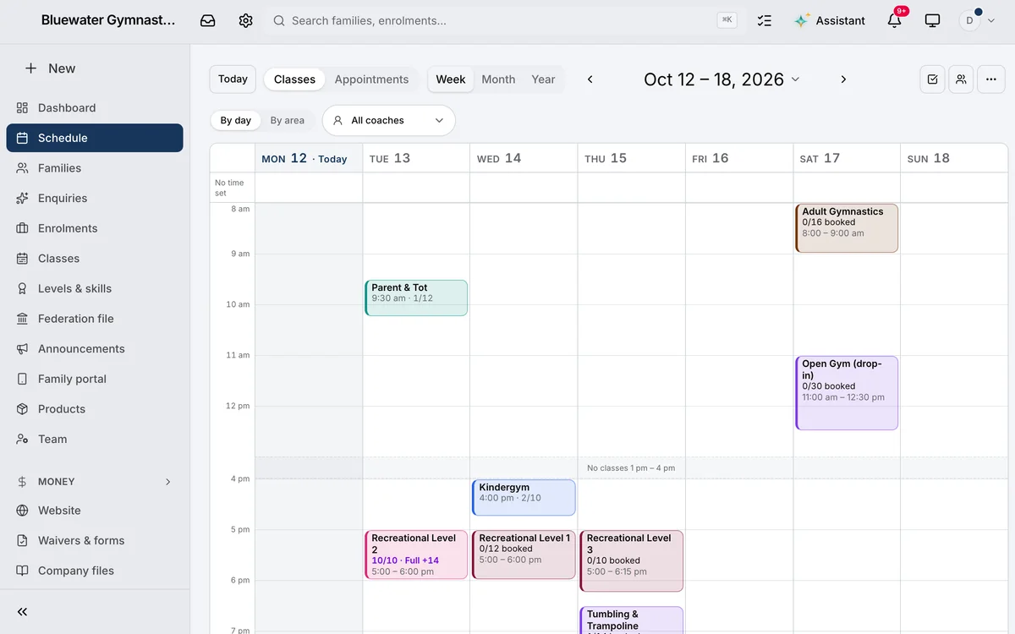Open Open Gym (drop-in) class
Screen dimensions: 1015x634
tap(847, 393)
